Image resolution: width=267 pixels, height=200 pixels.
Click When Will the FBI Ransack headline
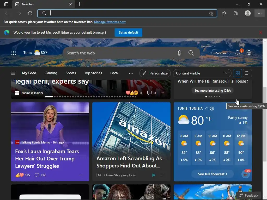click(213, 81)
